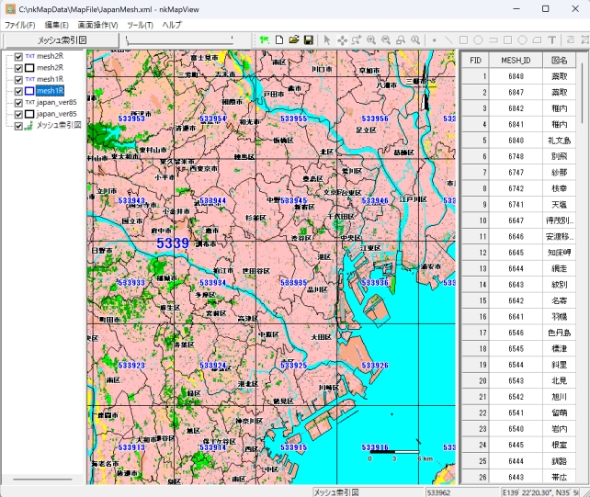Click the zoom in magnifier tool
This screenshot has width=590, height=497.
[372, 40]
